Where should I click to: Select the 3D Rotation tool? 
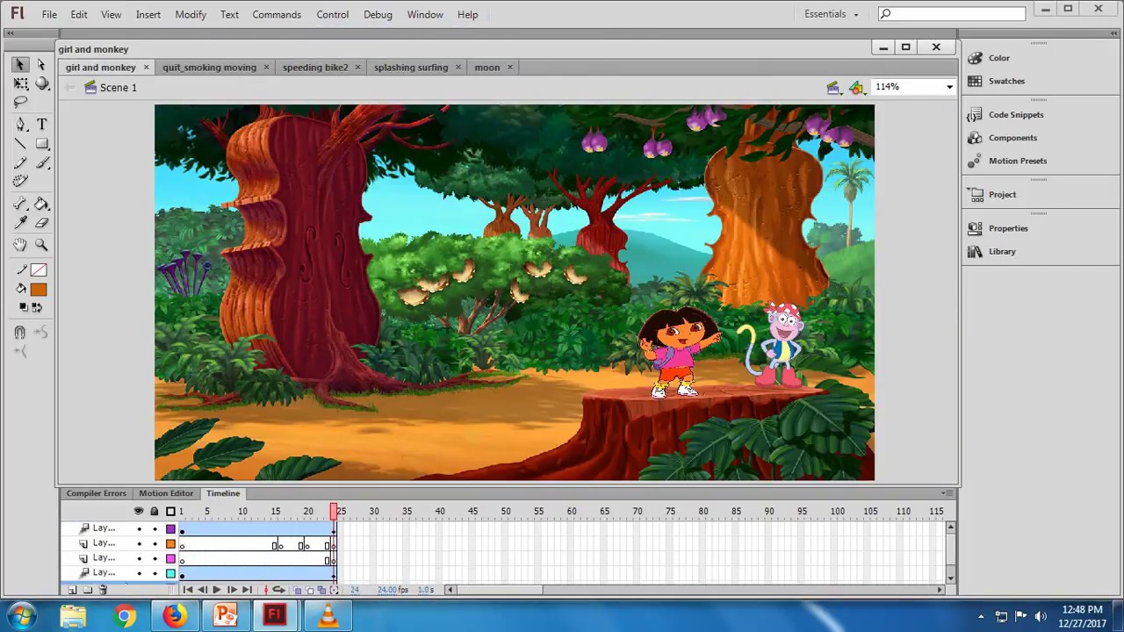click(x=41, y=83)
